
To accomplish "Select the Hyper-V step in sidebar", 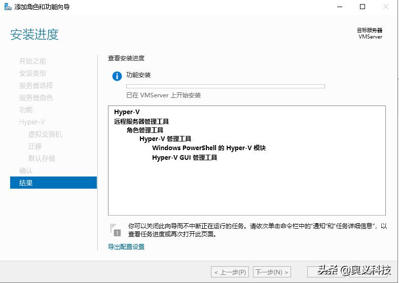I will pos(32,122).
